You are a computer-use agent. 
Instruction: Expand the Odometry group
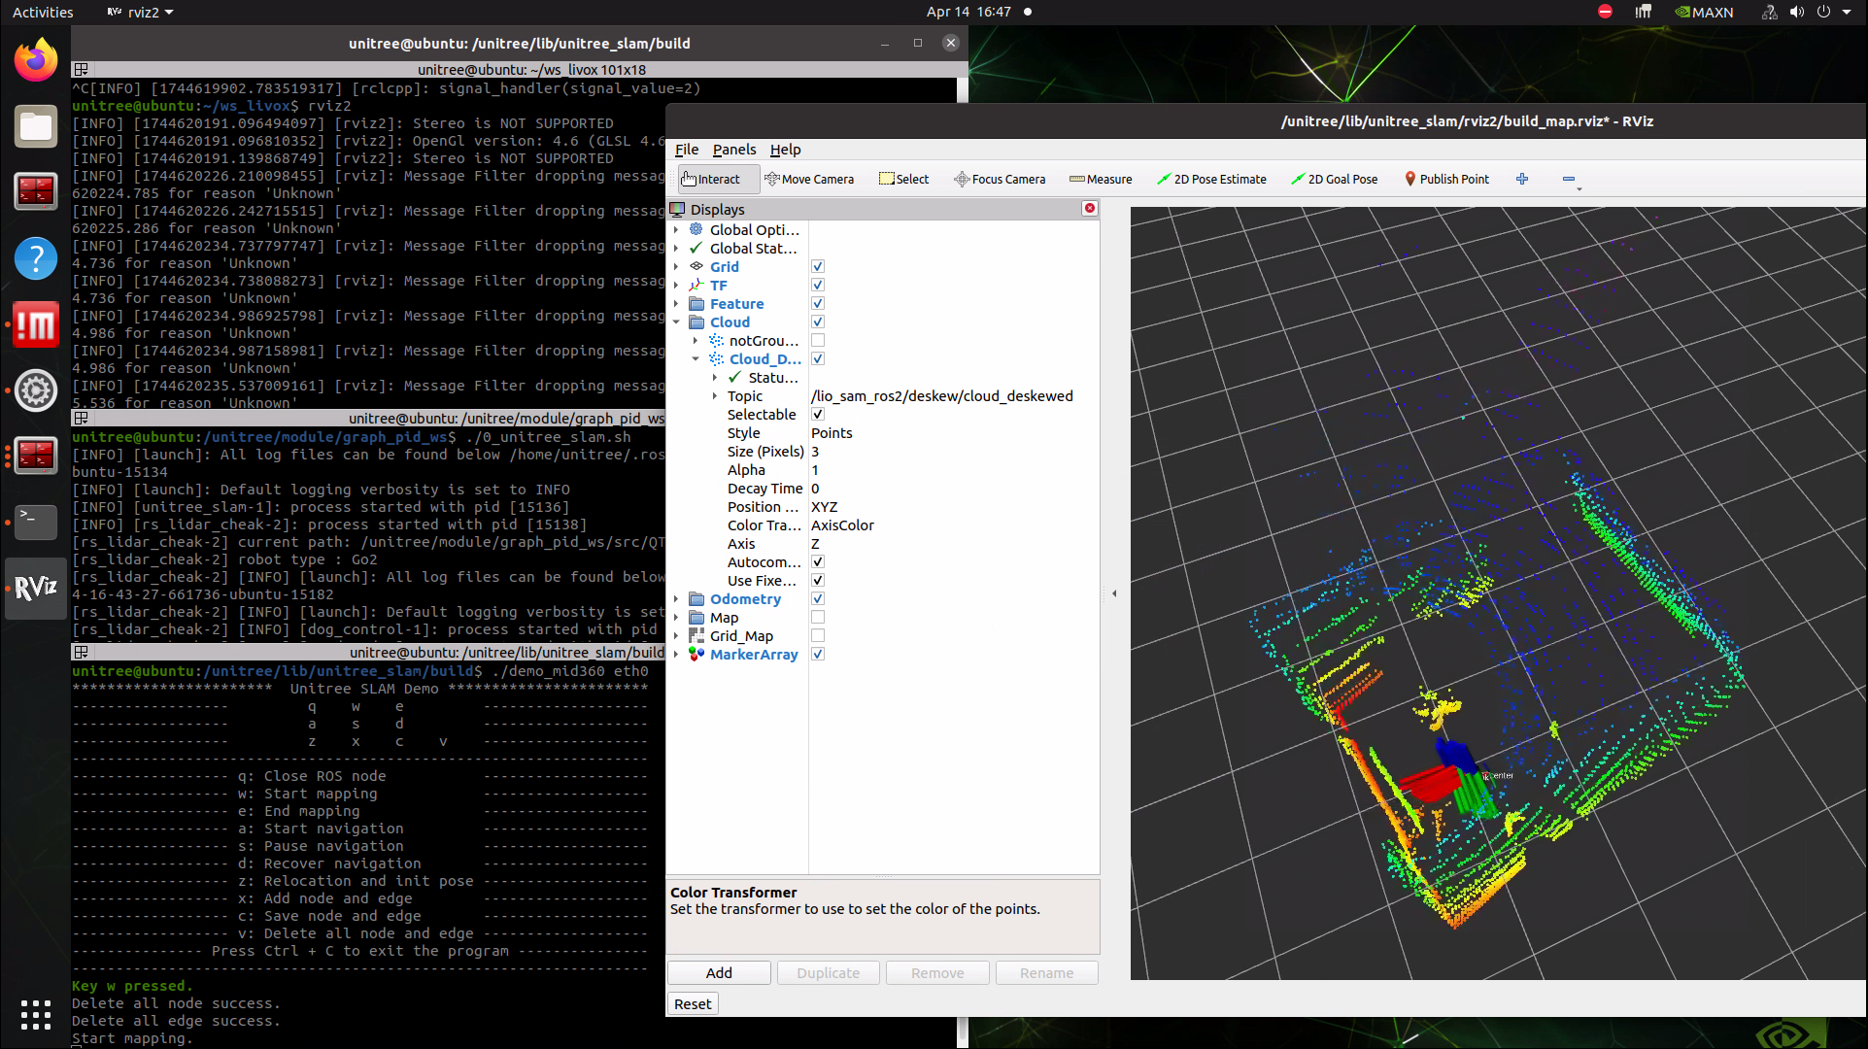[677, 599]
